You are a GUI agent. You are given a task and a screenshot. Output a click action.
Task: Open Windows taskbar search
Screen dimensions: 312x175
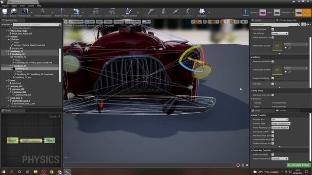[x=12, y=172]
